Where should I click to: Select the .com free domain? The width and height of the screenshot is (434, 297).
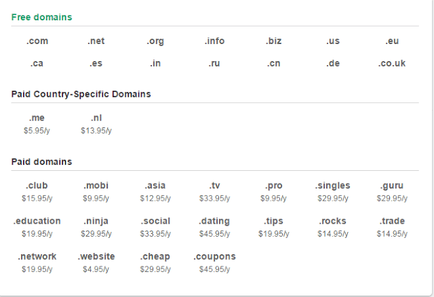(37, 41)
